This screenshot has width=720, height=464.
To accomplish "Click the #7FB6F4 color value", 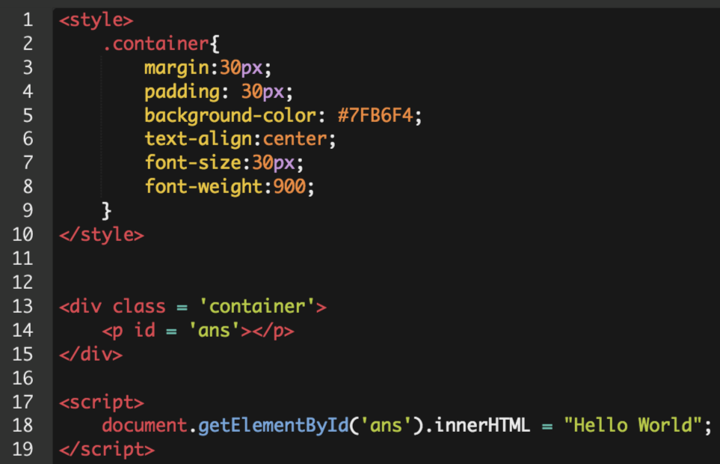I will pos(375,115).
